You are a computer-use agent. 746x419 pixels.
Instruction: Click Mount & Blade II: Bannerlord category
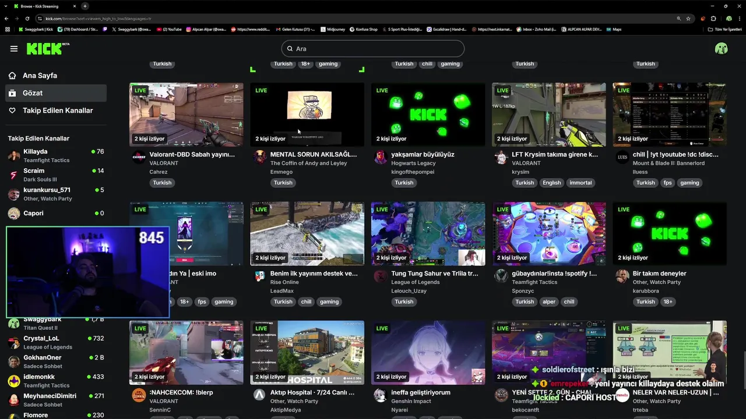click(x=668, y=164)
